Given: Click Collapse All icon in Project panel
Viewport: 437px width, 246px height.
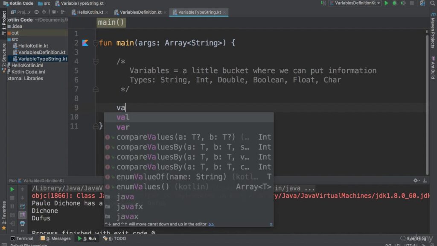Looking at the screenshot, I should point(44,12).
